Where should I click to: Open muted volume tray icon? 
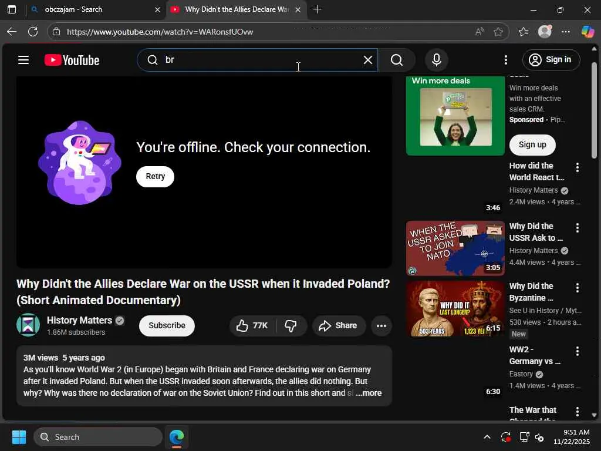click(x=540, y=437)
